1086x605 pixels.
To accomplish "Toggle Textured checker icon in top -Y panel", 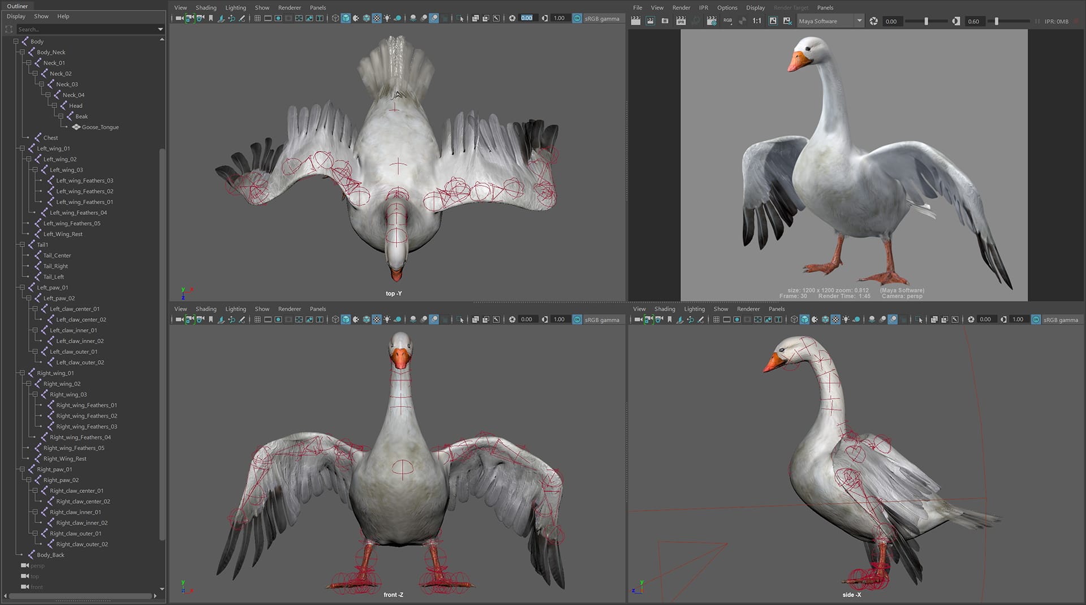I will click(x=377, y=18).
